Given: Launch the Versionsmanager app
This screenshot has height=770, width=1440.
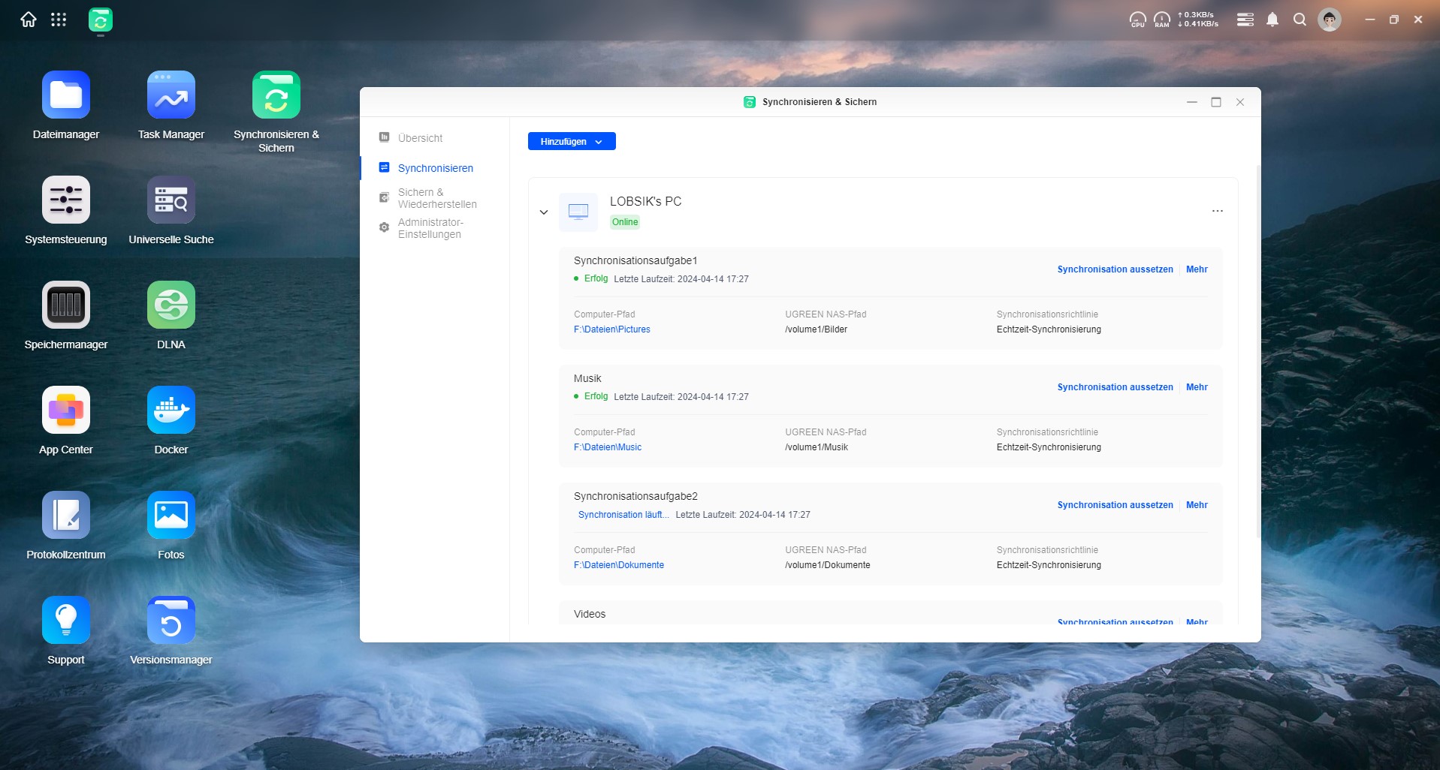Looking at the screenshot, I should tap(171, 621).
